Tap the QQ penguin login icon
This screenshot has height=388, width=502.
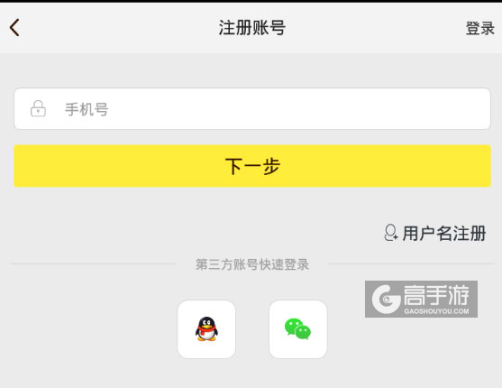pos(206,329)
